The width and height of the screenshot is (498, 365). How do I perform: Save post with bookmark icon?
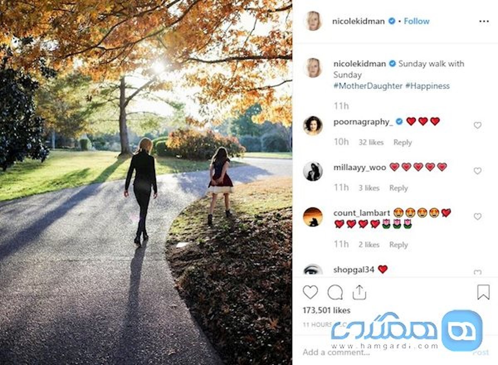coord(483,292)
